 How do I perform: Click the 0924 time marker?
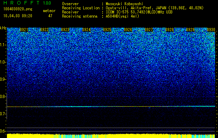(86, 30)
